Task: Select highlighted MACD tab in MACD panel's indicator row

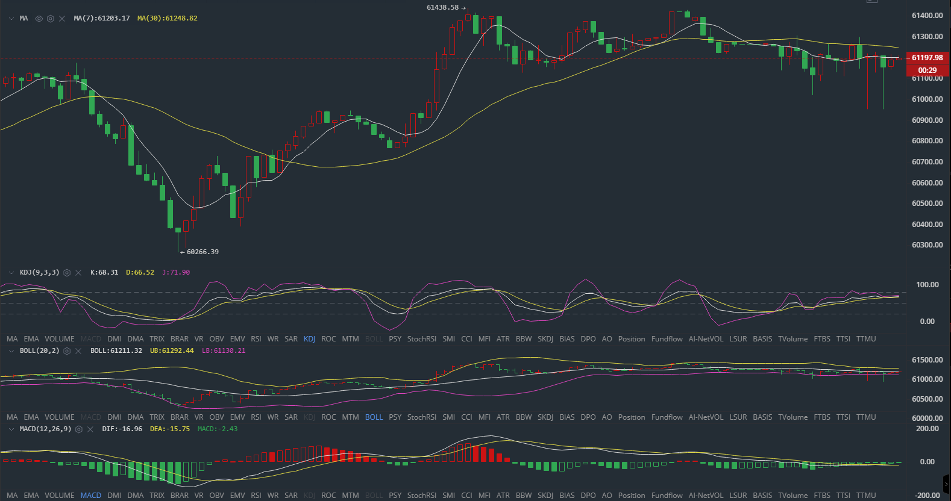Action: 91,496
